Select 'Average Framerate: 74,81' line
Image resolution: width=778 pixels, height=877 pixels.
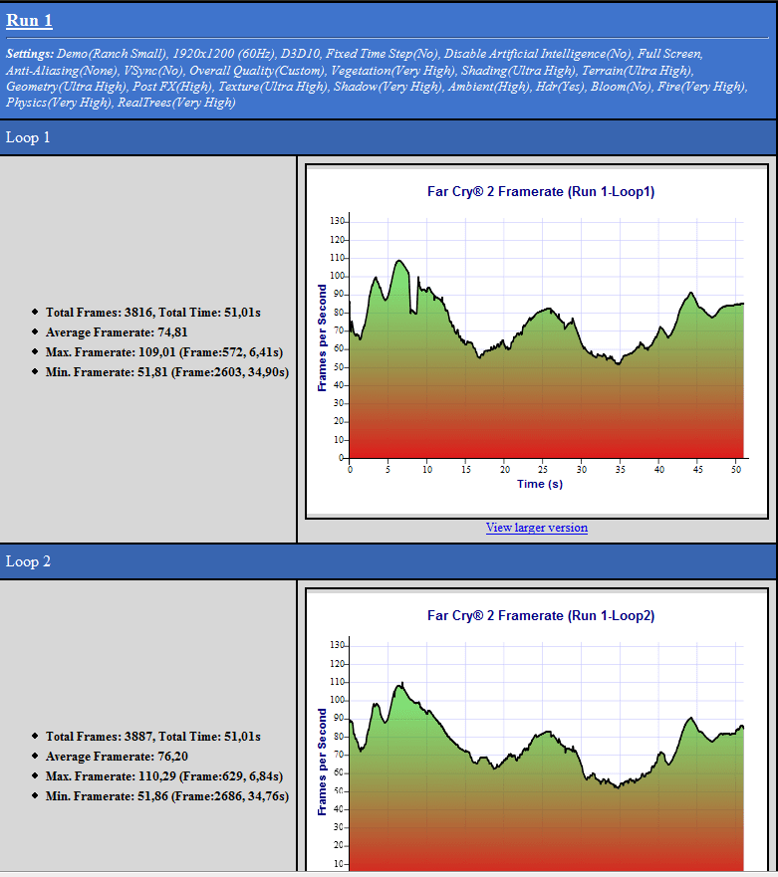tap(117, 332)
